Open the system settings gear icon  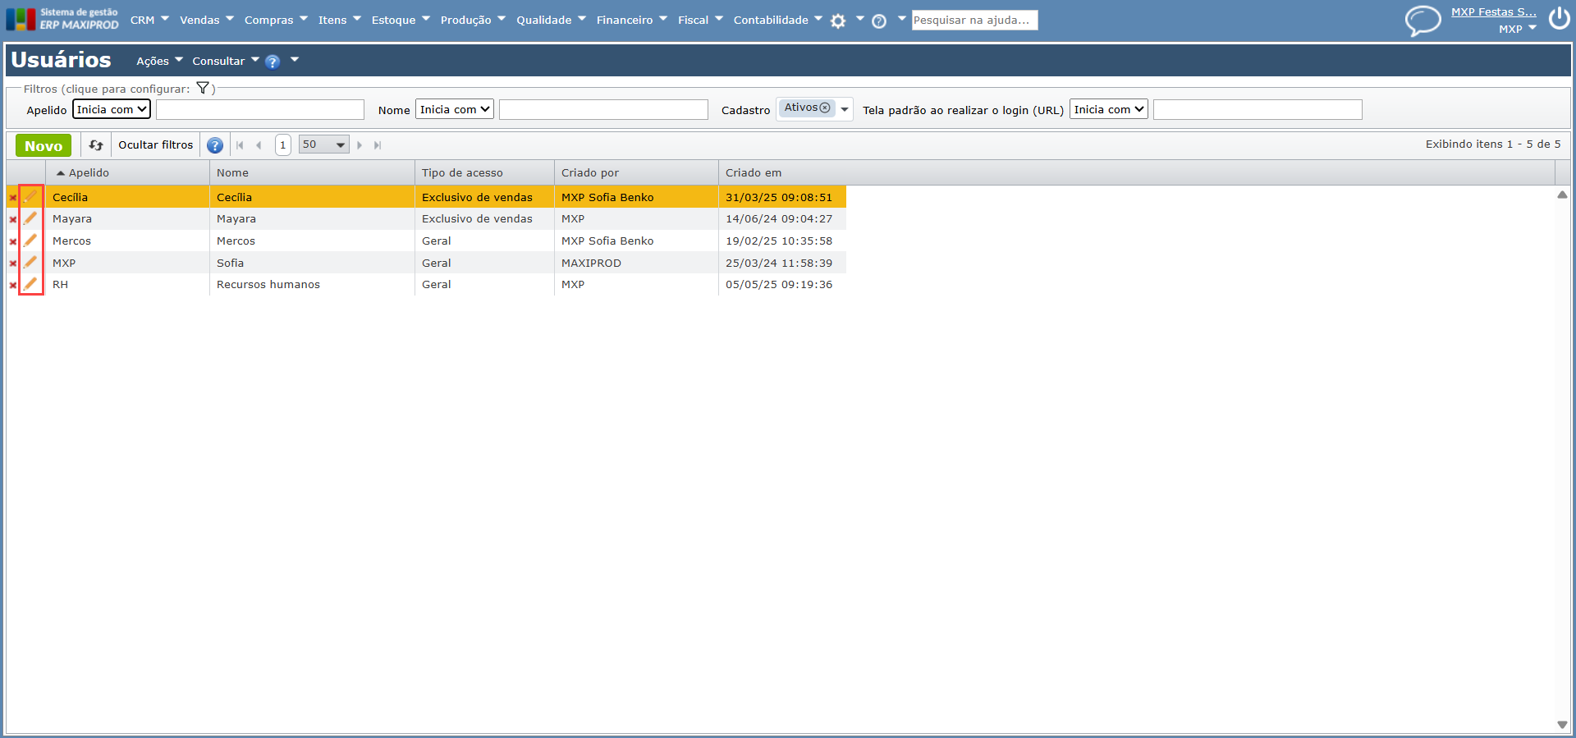[837, 21]
